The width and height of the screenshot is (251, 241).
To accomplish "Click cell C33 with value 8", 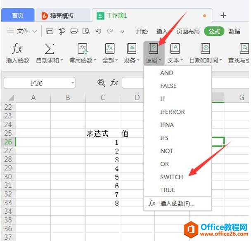I will [103, 203].
